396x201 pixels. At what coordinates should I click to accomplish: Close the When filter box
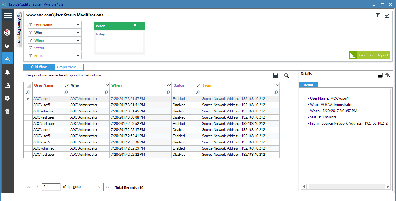click(135, 25)
